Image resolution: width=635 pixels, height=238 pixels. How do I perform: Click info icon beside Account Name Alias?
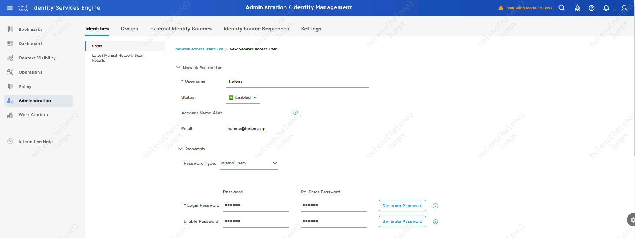click(295, 112)
